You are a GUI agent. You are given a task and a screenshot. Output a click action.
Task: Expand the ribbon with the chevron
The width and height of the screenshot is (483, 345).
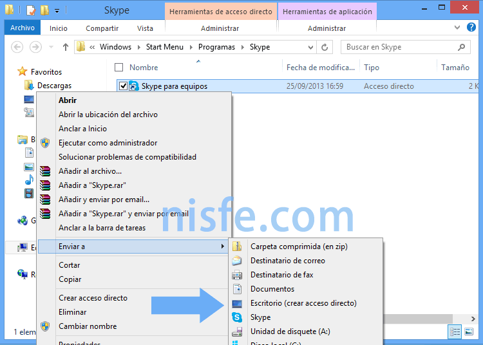coord(457,28)
